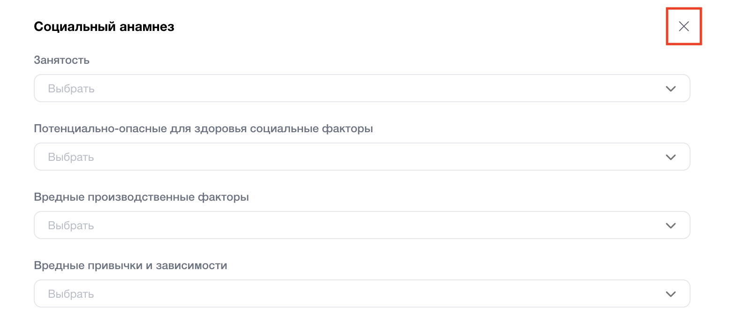Expand the Потенциально-опасные для здоровья социальные факторы dropdown
Screen dimensions: 744x331
[361, 157]
